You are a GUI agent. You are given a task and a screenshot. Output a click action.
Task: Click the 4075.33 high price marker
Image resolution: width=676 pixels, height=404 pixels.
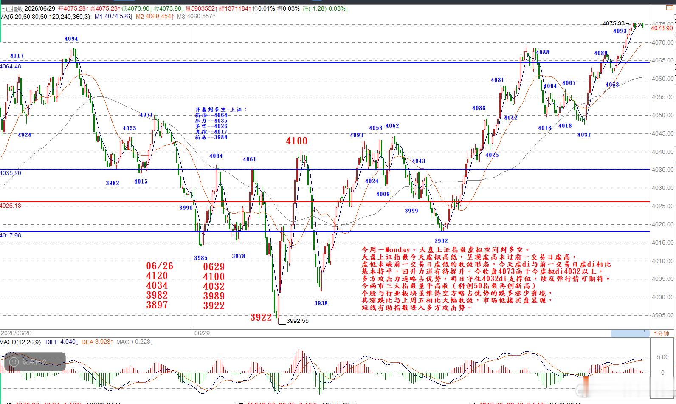click(614, 24)
